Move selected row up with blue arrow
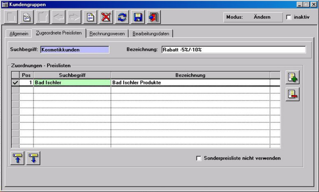The height and width of the screenshot is (192, 319). click(18, 158)
